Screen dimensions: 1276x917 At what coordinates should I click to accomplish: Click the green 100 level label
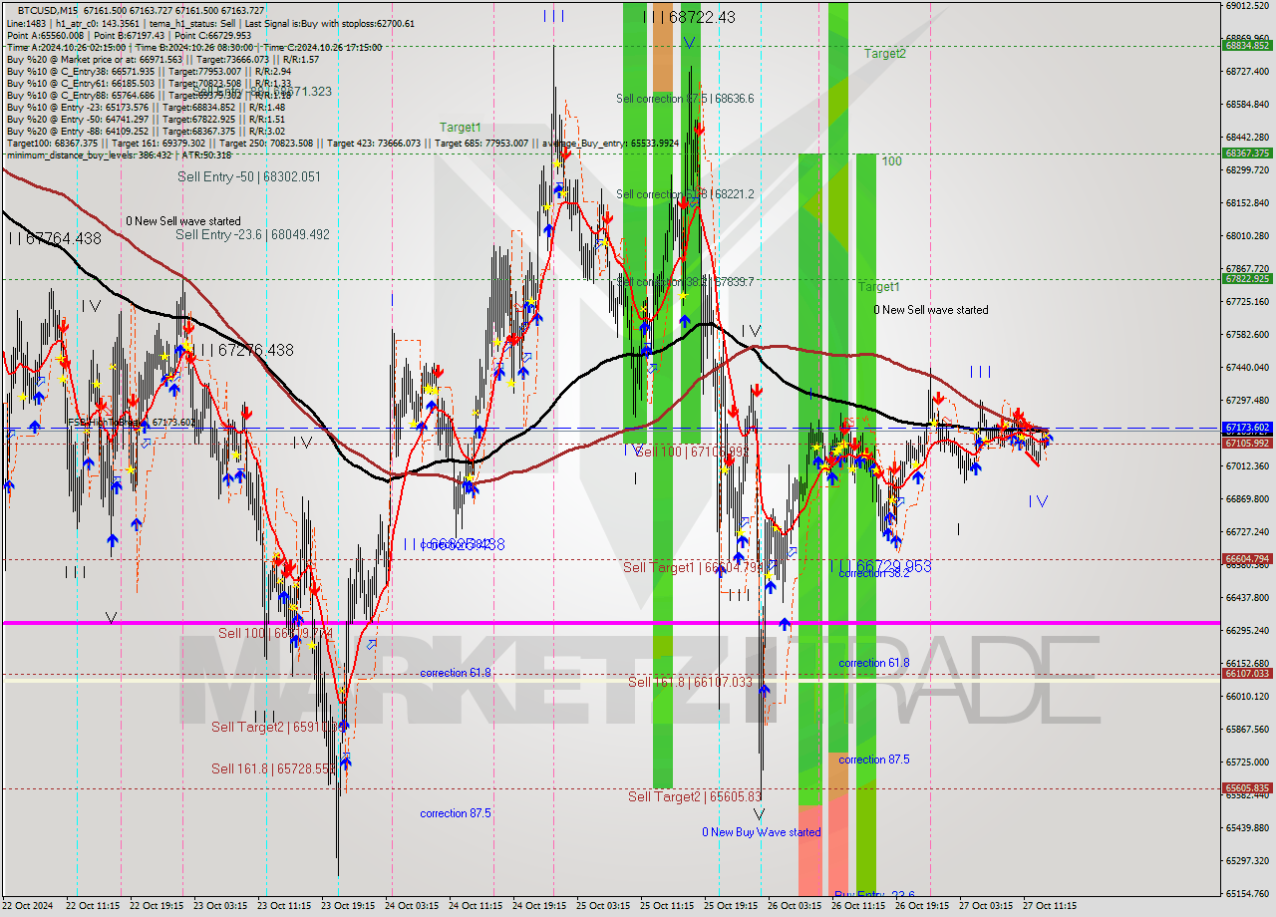pos(891,160)
